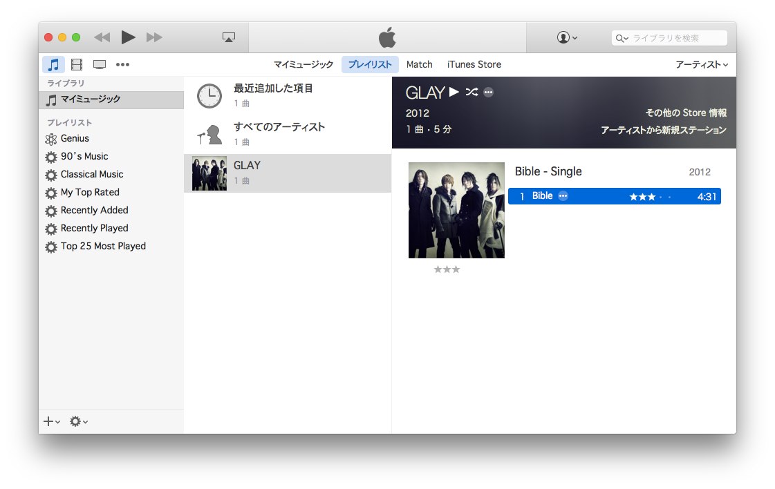
Task: Select the Match tab
Action: click(x=419, y=64)
